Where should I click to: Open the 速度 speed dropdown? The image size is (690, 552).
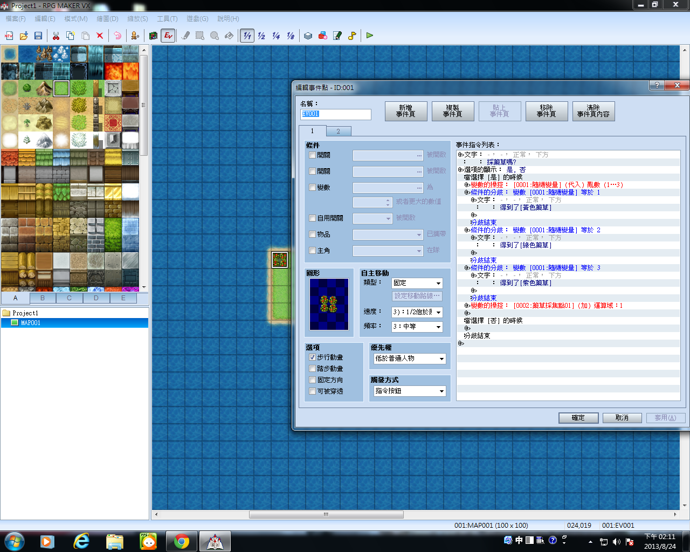point(417,312)
